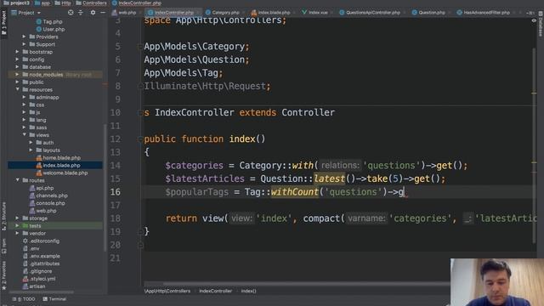Screen dimensions: 544x306
Task: Expand the storage folder
Action: pos(17,218)
